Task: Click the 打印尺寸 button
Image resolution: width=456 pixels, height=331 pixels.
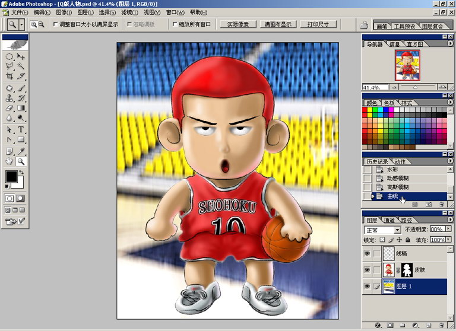Action: pyautogui.click(x=318, y=24)
